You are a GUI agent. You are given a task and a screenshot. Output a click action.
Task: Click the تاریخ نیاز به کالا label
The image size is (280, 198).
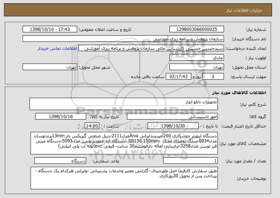coord(104,117)
